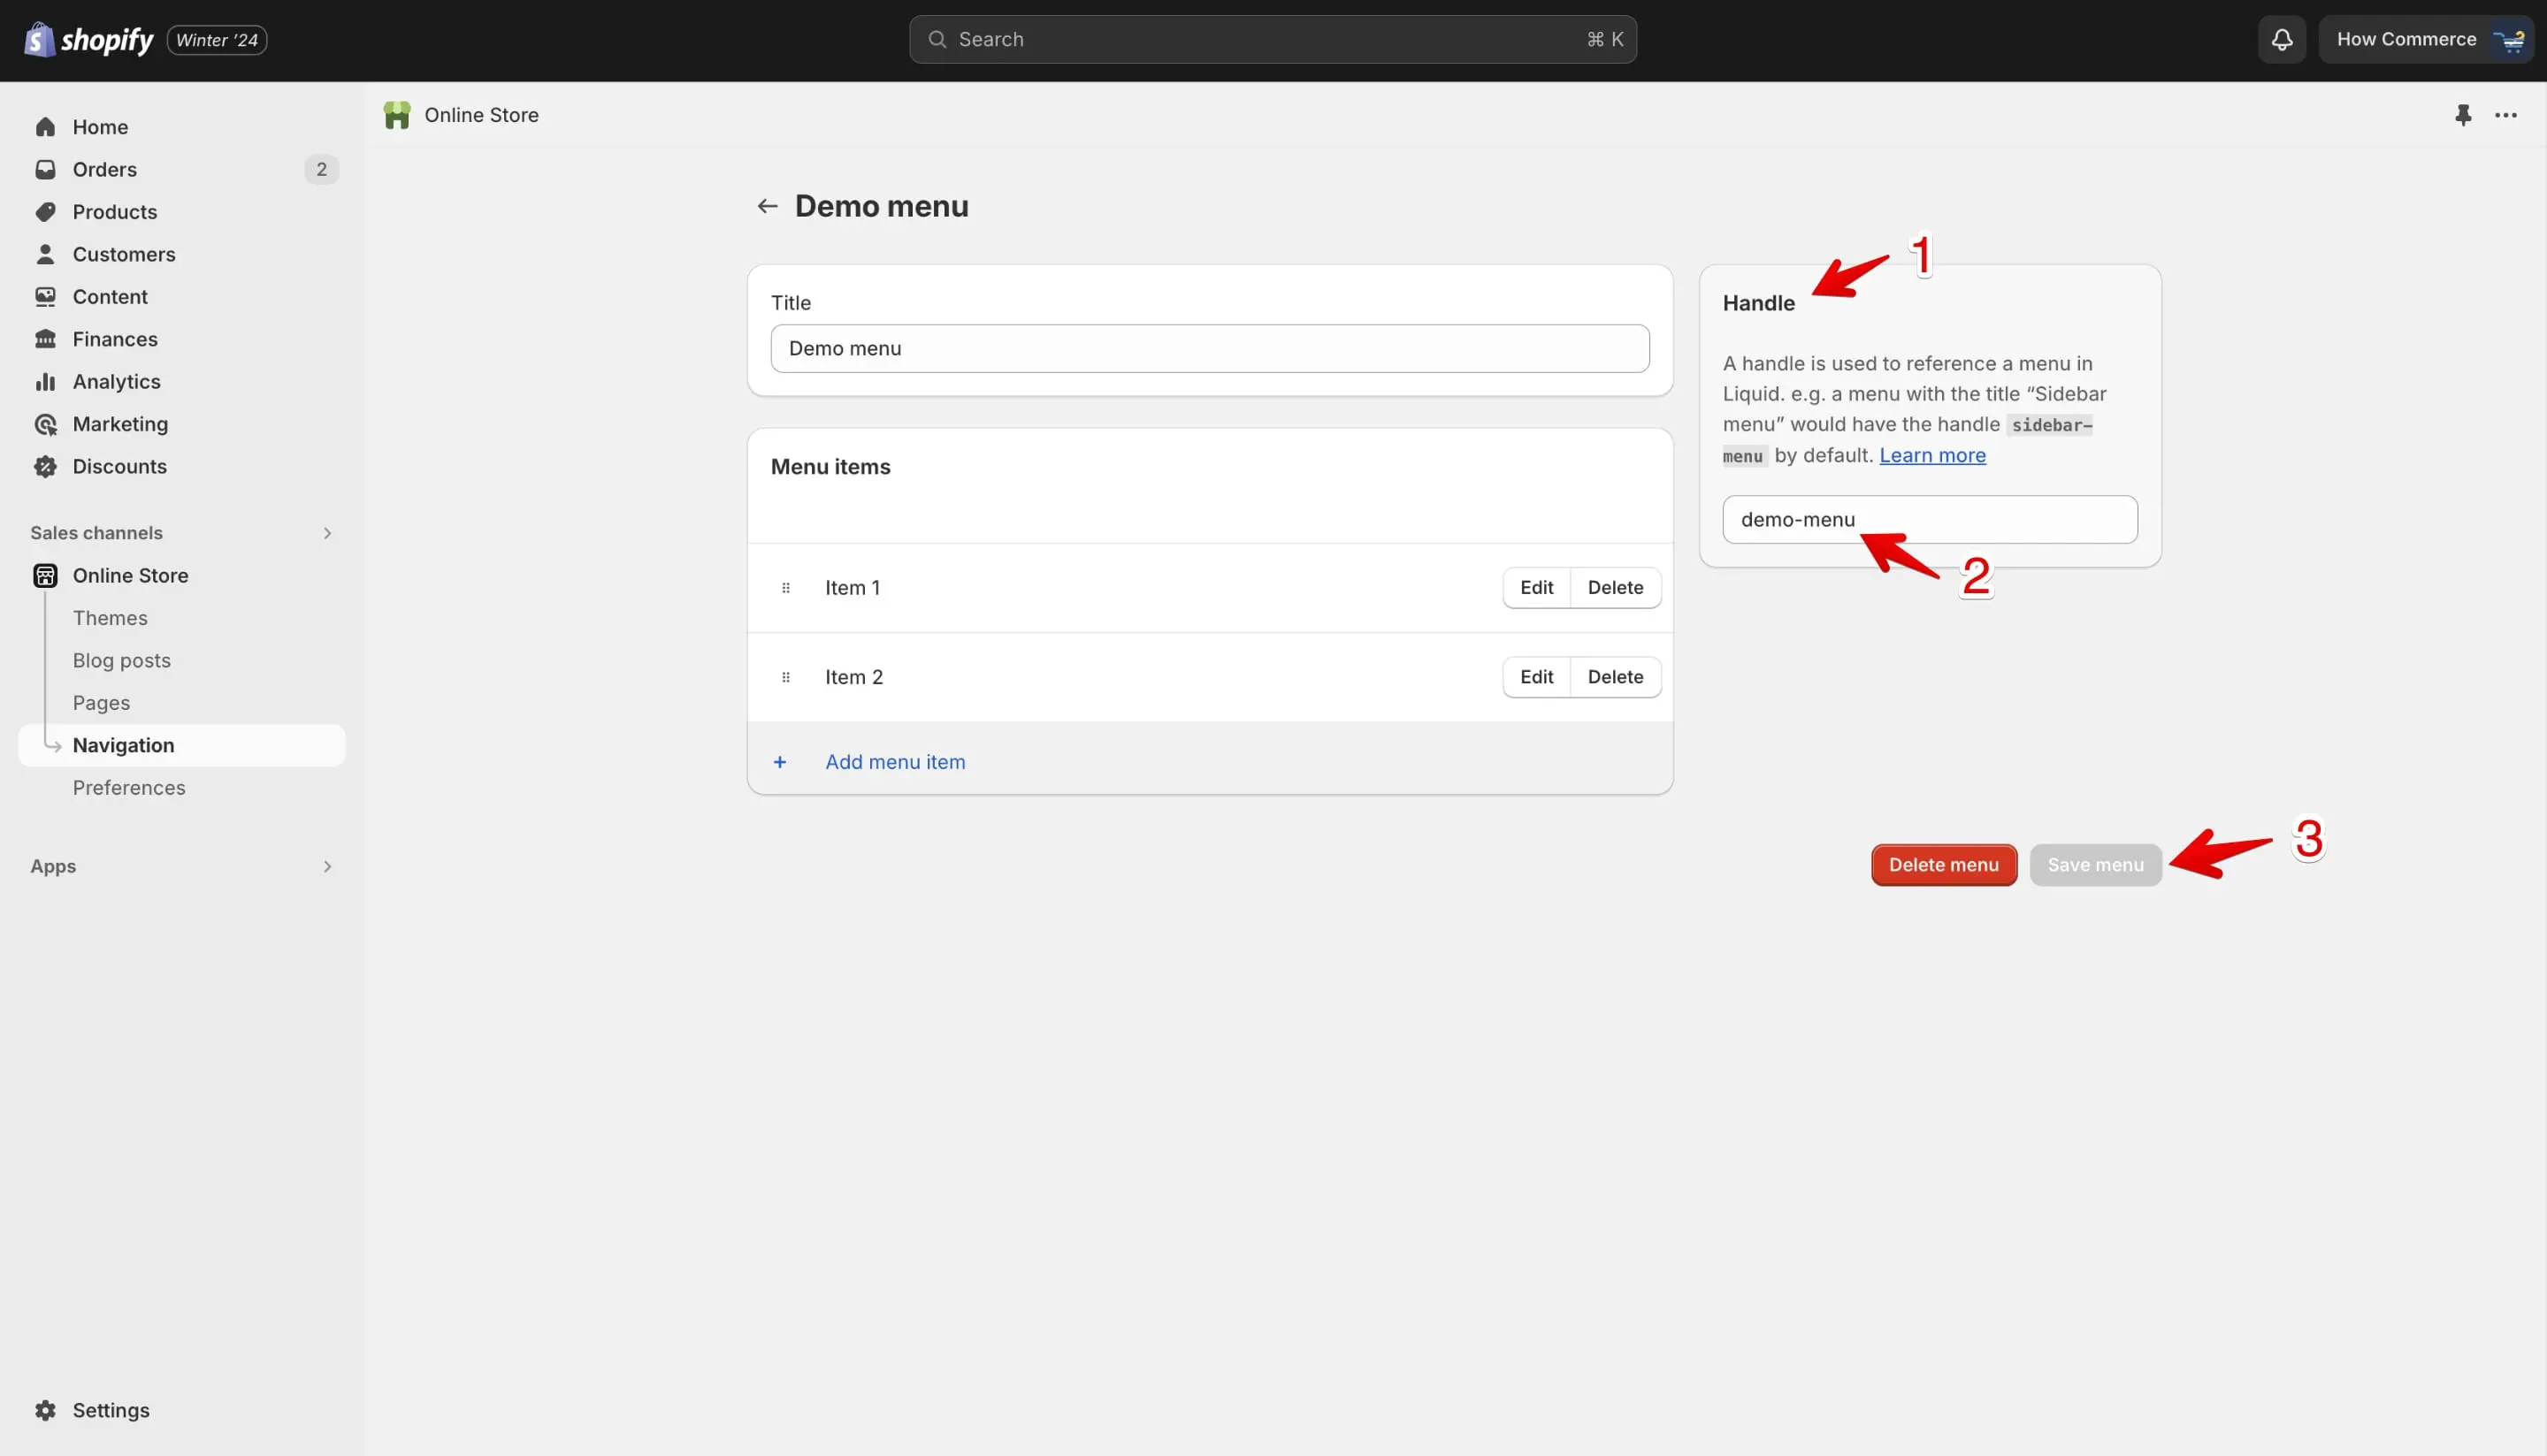
Task: Click the handle input containing demo-menu
Action: pos(1930,520)
